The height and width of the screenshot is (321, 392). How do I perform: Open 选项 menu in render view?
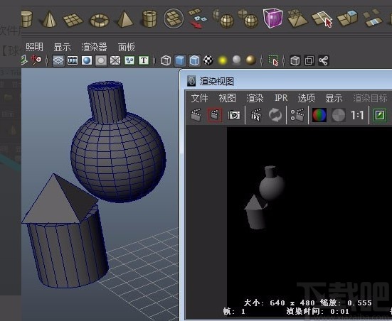point(306,98)
